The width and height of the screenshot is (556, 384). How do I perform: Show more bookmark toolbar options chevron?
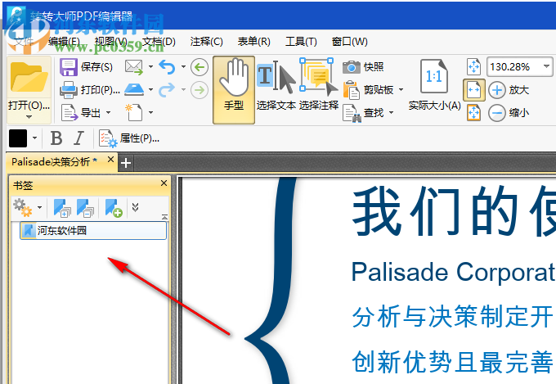pos(135,207)
